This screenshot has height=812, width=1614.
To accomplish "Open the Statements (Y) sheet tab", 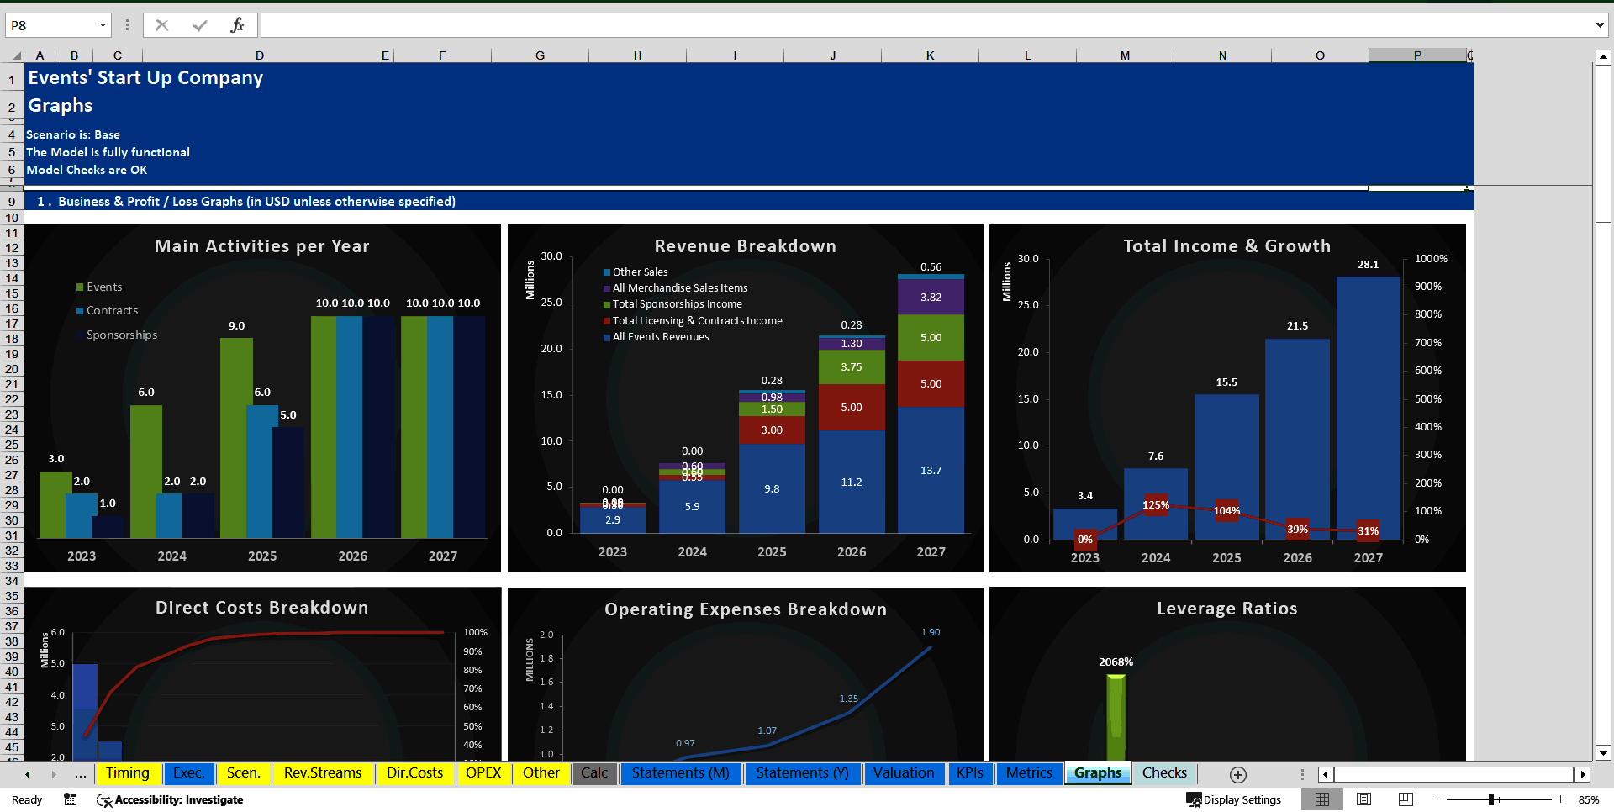I will (x=803, y=773).
